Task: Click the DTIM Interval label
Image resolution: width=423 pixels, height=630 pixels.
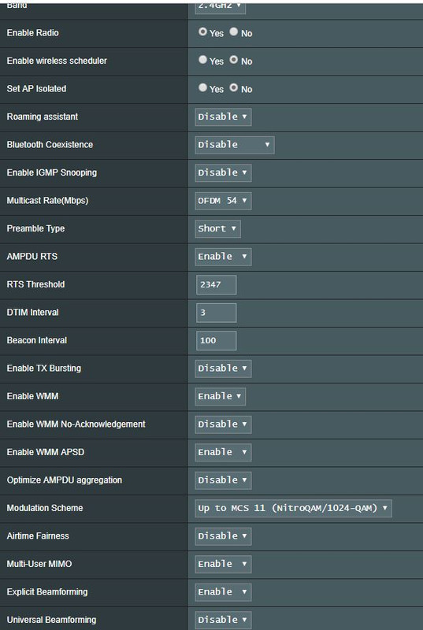Action: (x=32, y=312)
